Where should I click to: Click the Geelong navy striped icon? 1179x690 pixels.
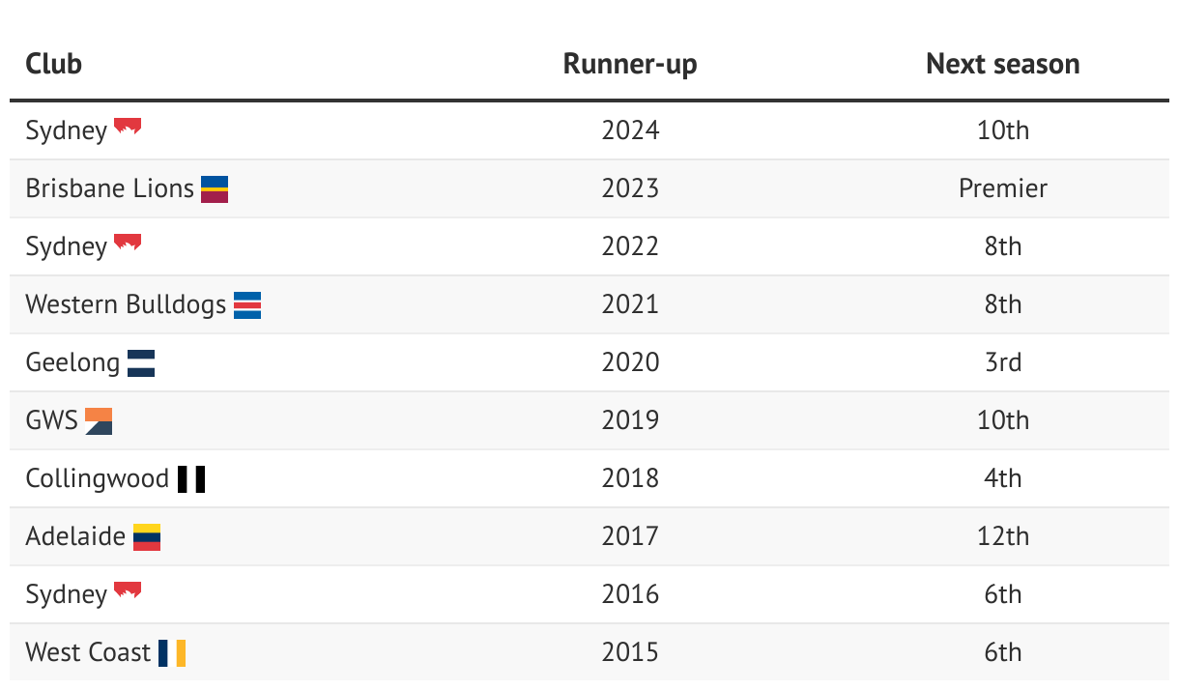point(141,362)
